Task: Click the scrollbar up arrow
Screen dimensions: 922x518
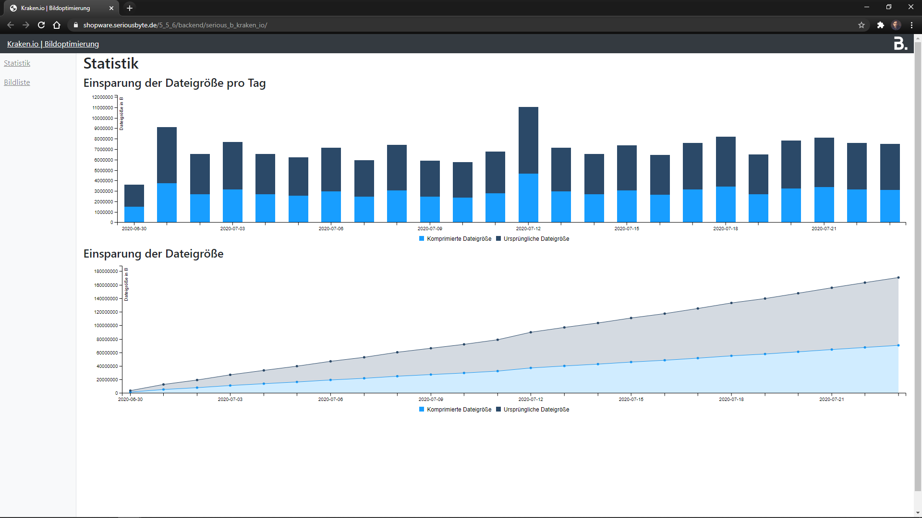Action: point(918,37)
